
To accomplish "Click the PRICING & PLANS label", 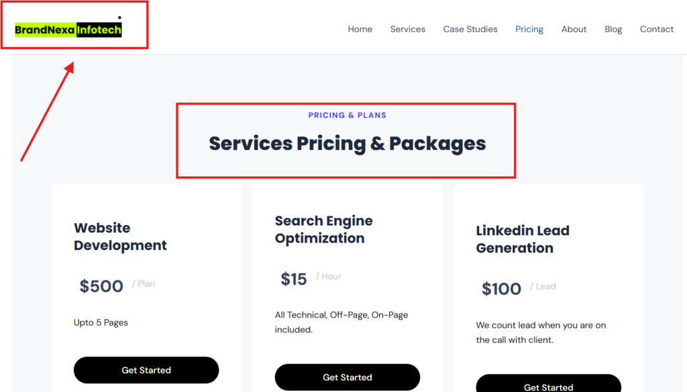I will click(x=347, y=115).
